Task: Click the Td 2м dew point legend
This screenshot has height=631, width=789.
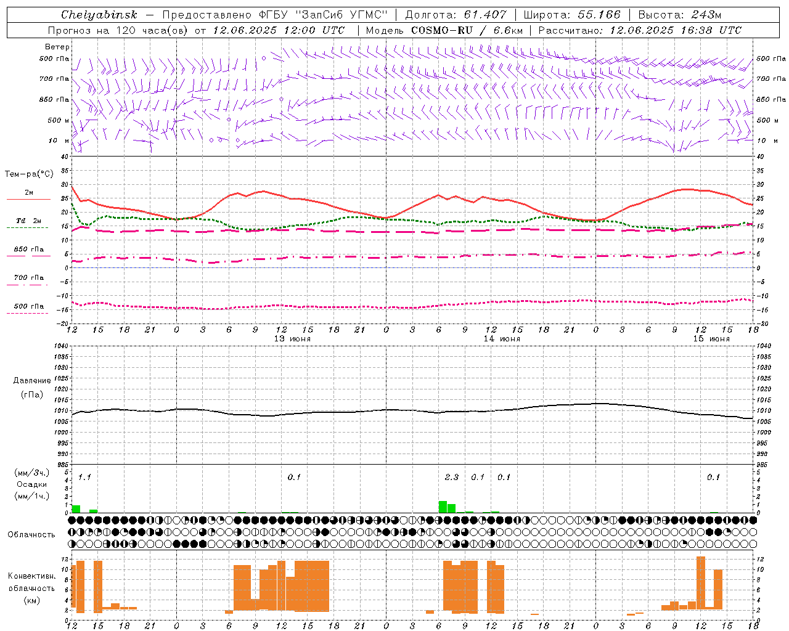Action: pyautogui.click(x=28, y=221)
